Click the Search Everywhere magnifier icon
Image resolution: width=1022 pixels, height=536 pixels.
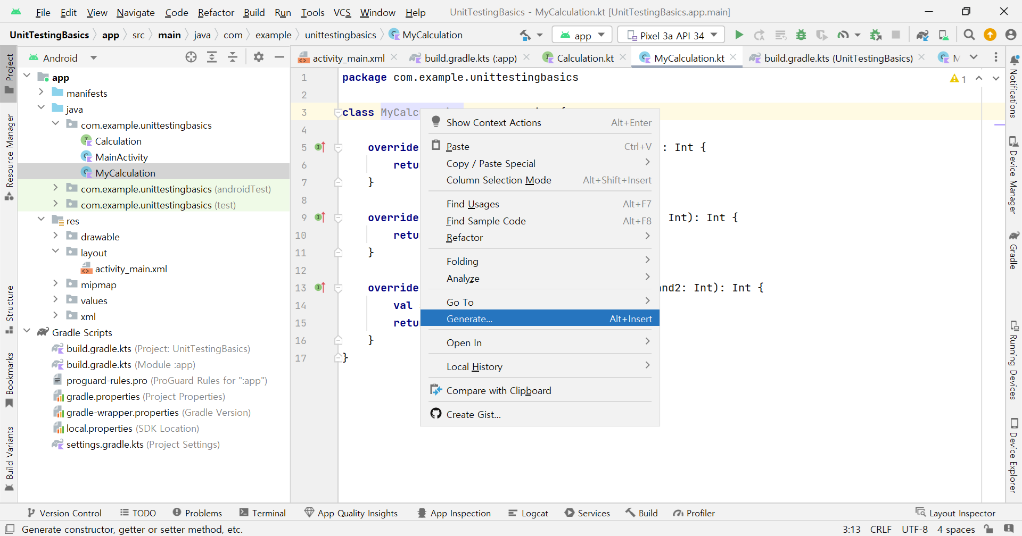[969, 35]
